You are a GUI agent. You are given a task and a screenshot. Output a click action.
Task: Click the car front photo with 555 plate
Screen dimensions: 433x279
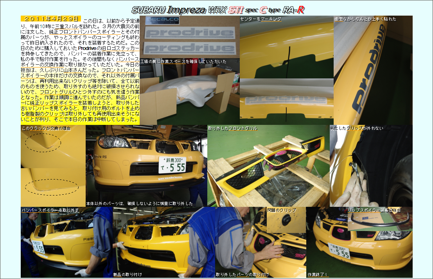point(146,164)
